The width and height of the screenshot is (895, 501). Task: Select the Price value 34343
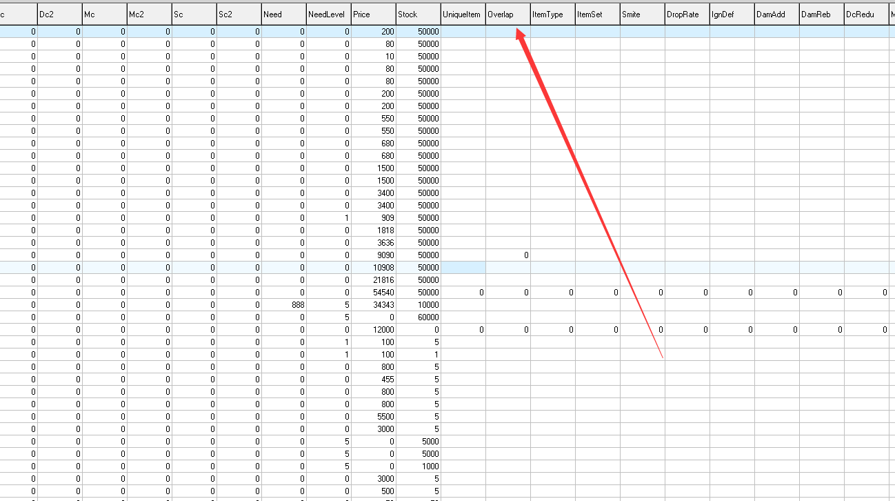[x=374, y=305]
